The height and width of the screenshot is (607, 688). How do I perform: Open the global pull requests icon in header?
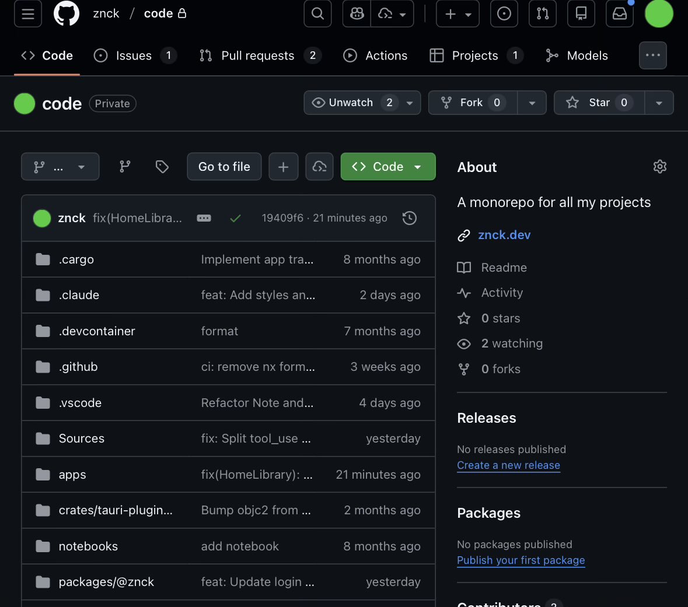pos(542,13)
